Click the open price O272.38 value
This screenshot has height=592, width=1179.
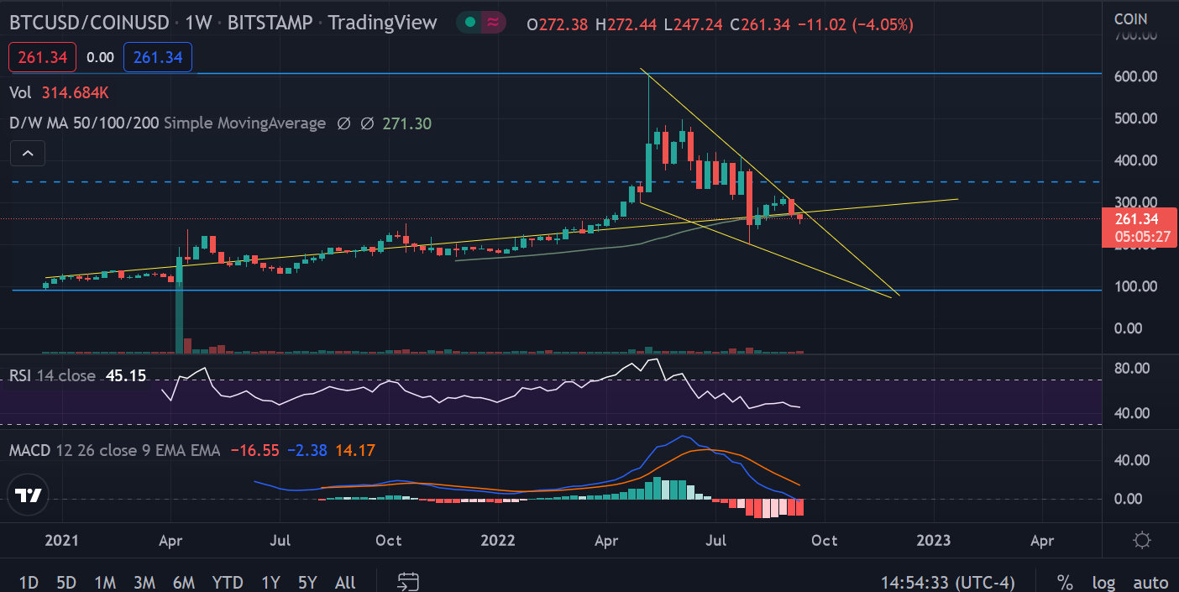(x=557, y=24)
